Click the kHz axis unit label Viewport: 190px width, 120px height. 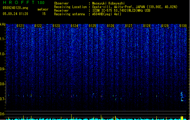point(3,24)
